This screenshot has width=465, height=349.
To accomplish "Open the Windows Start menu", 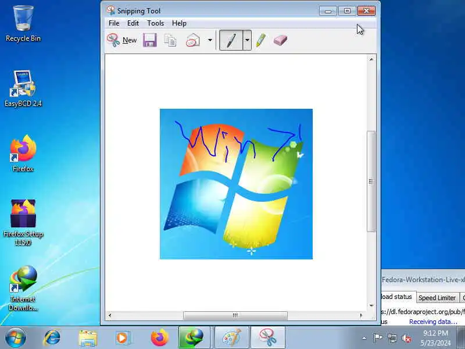I will click(x=16, y=338).
